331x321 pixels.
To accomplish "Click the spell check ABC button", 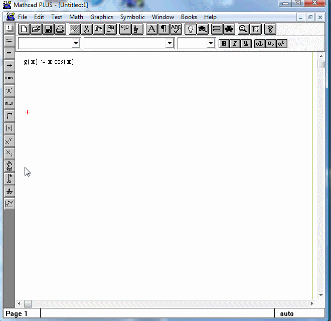I will 176,29.
